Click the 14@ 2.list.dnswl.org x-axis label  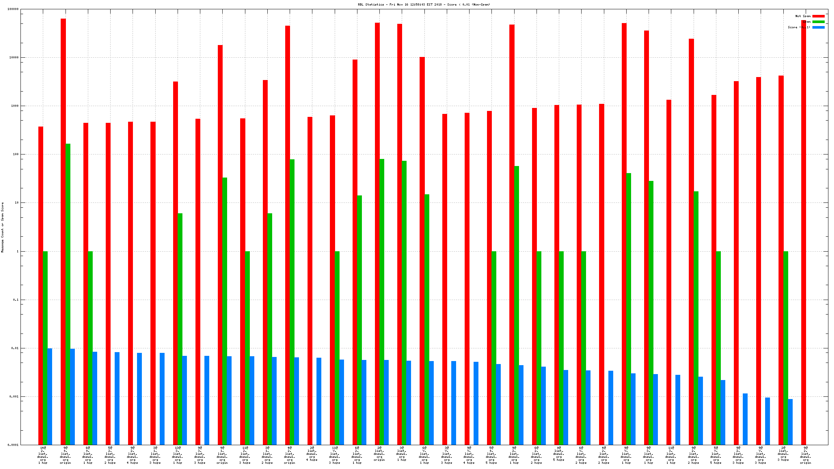pos(43,455)
